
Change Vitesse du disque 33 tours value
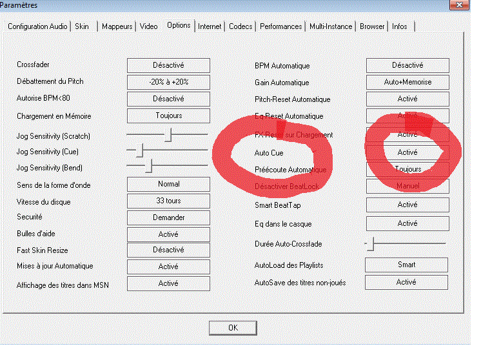[x=168, y=201]
